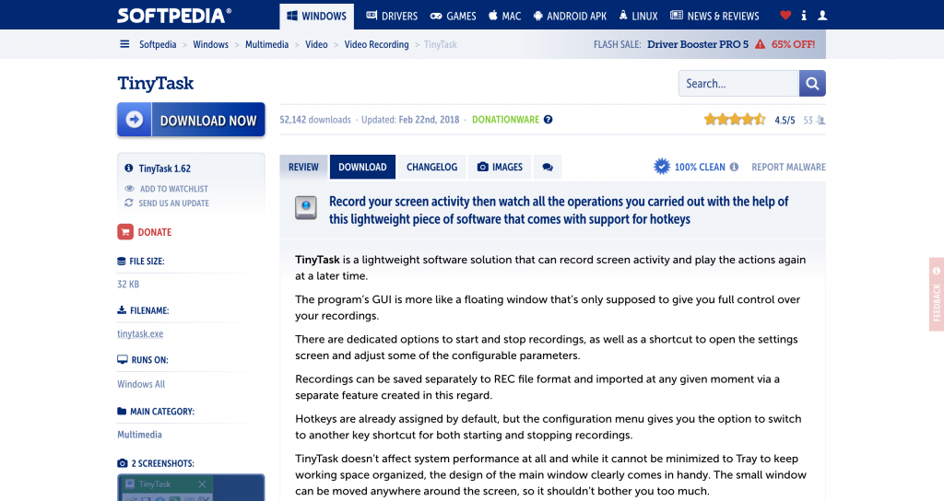The width and height of the screenshot is (944, 501).
Task: Click the five-star rating
Action: pyautogui.click(x=735, y=120)
